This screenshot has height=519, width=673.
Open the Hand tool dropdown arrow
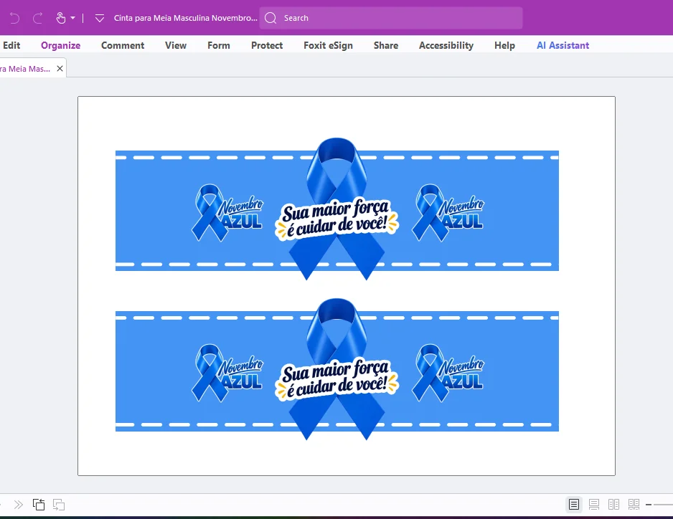73,18
